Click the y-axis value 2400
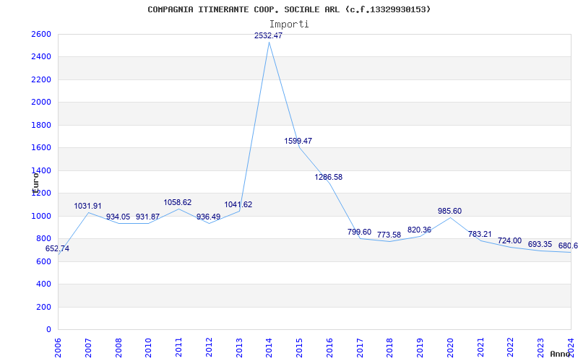The image size is (578, 361). click(x=41, y=57)
